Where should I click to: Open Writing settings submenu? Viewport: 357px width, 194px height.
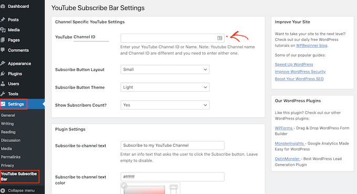(x=7, y=124)
